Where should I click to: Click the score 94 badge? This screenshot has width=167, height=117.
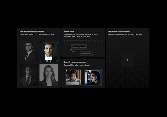point(49,59)
